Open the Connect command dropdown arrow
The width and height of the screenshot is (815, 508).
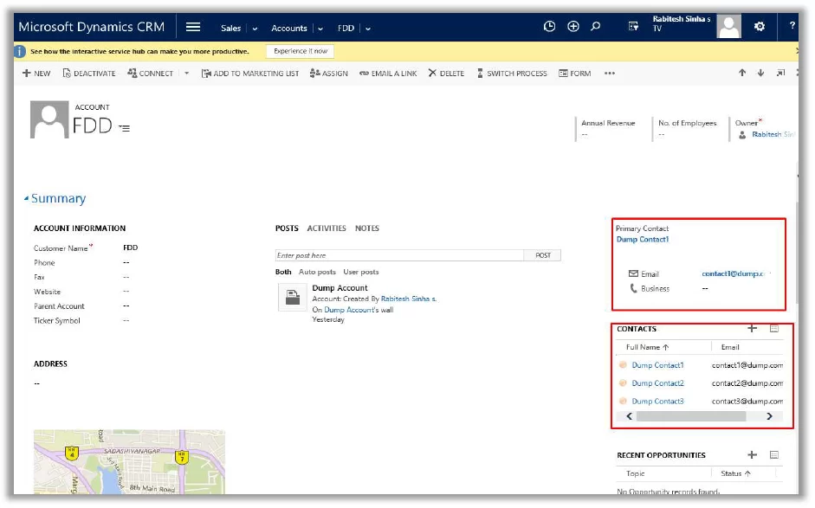[185, 74]
